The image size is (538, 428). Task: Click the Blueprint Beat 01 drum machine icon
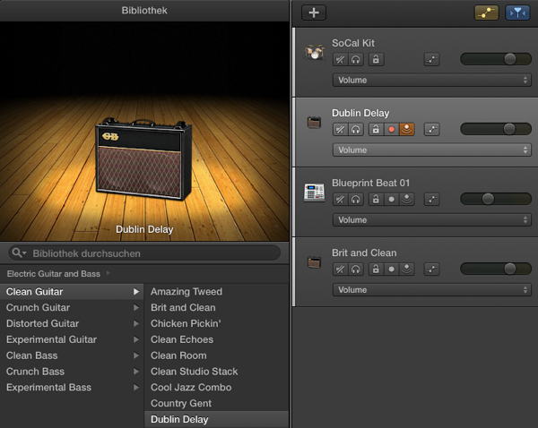(314, 192)
